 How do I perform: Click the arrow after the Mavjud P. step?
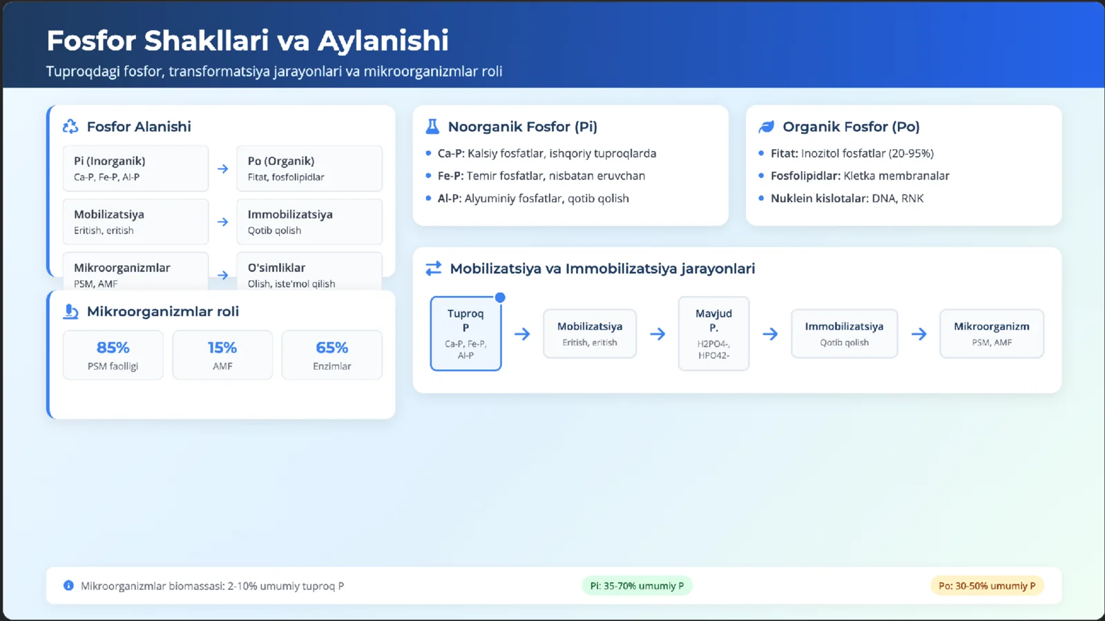(x=770, y=334)
